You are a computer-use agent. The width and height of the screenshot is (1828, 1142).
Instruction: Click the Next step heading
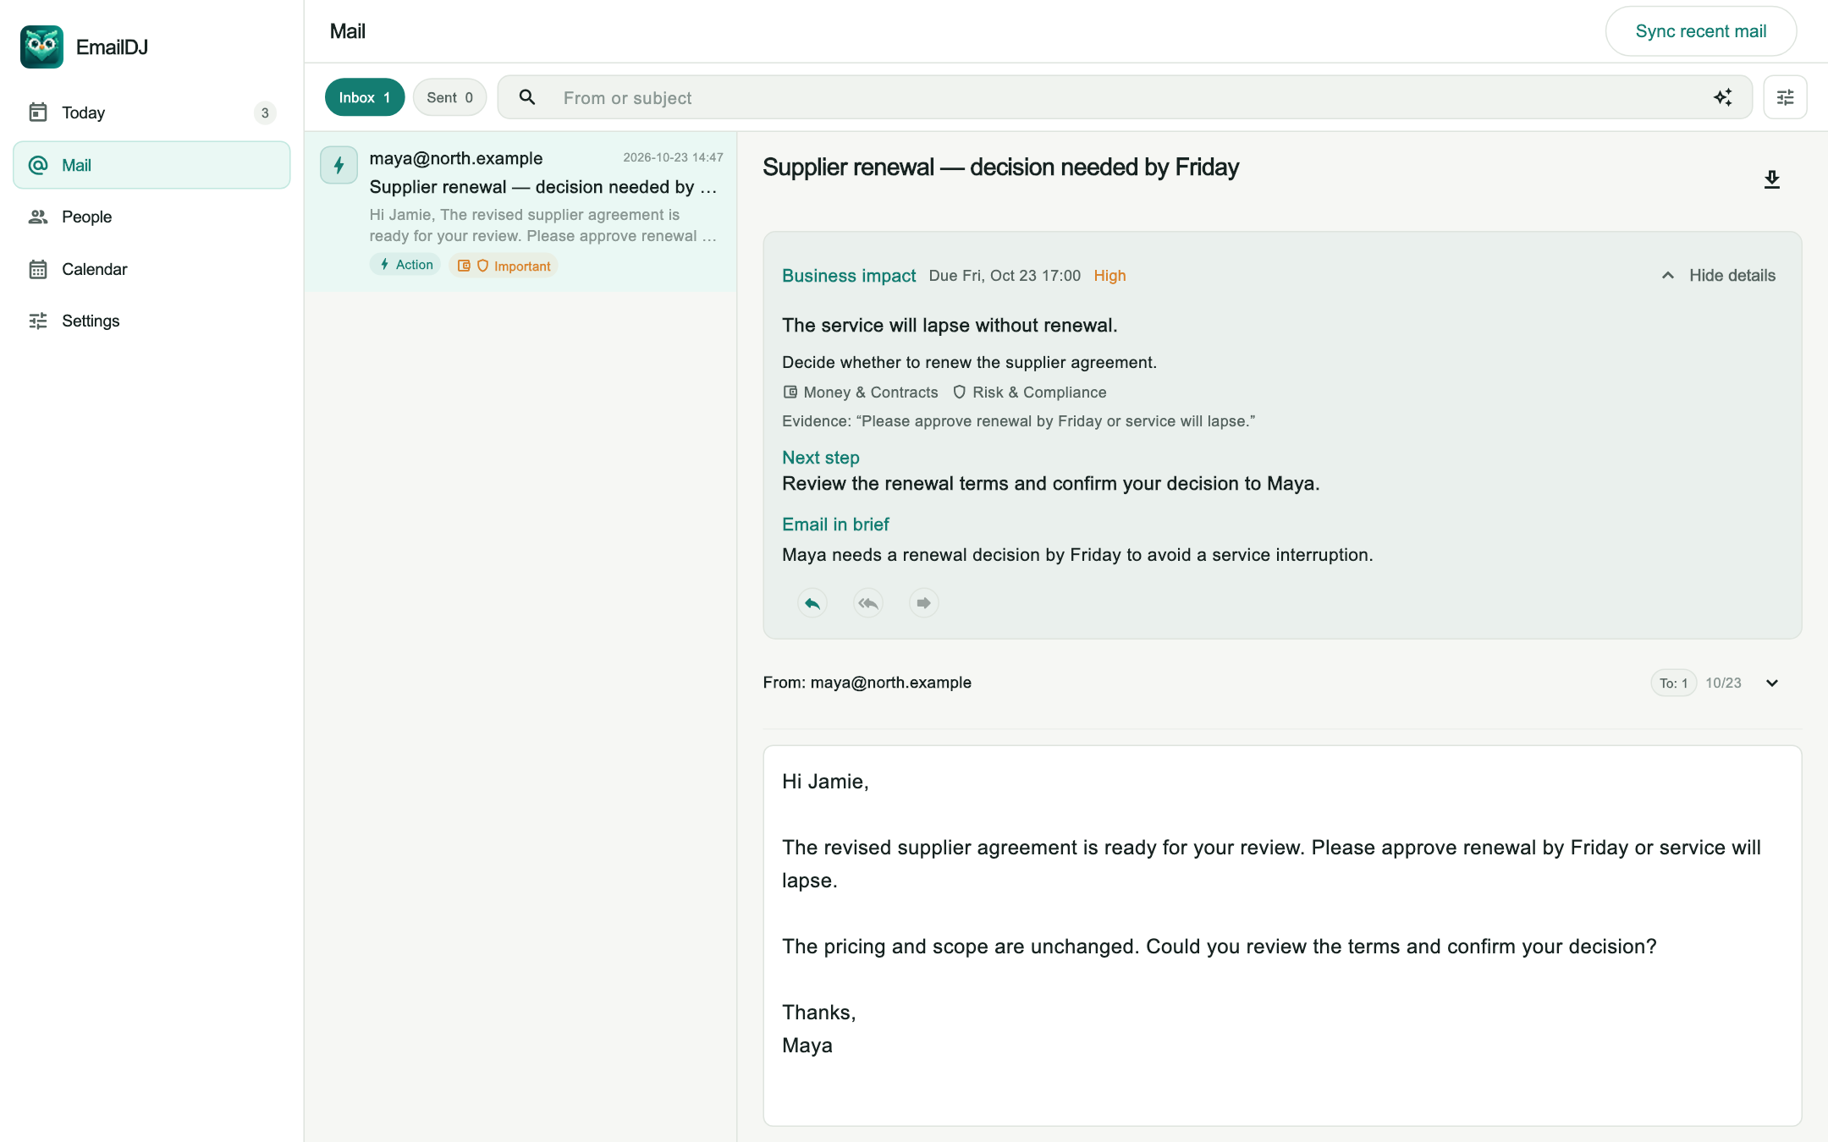(821, 458)
